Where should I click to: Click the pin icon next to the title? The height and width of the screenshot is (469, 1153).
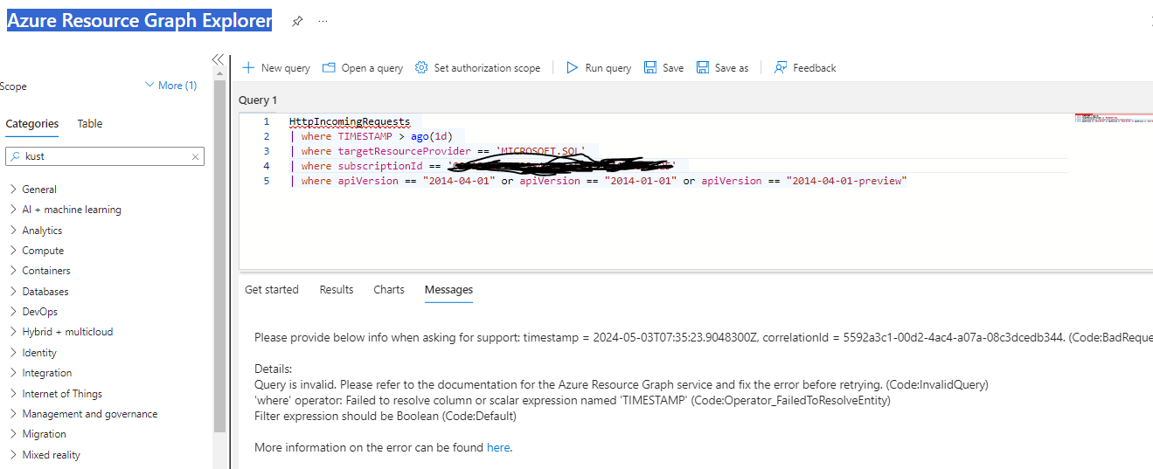[x=297, y=21]
